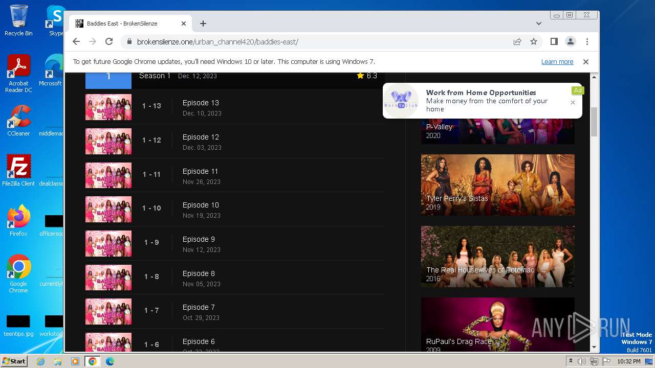Dismiss Chrome update notification bar

[x=586, y=62]
